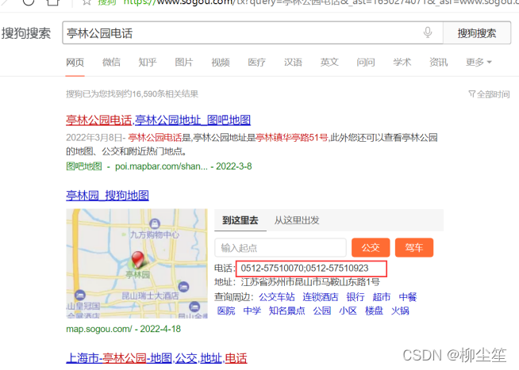The image size is (519, 370).
Task: Click the address 江苏省苏州市昆山市马鞍山东路1号
Action: click(310, 282)
